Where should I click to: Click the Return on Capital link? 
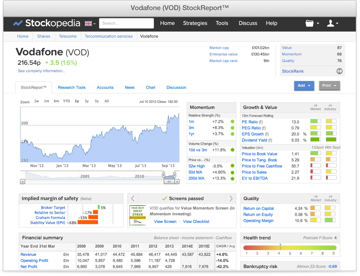tap(259, 208)
